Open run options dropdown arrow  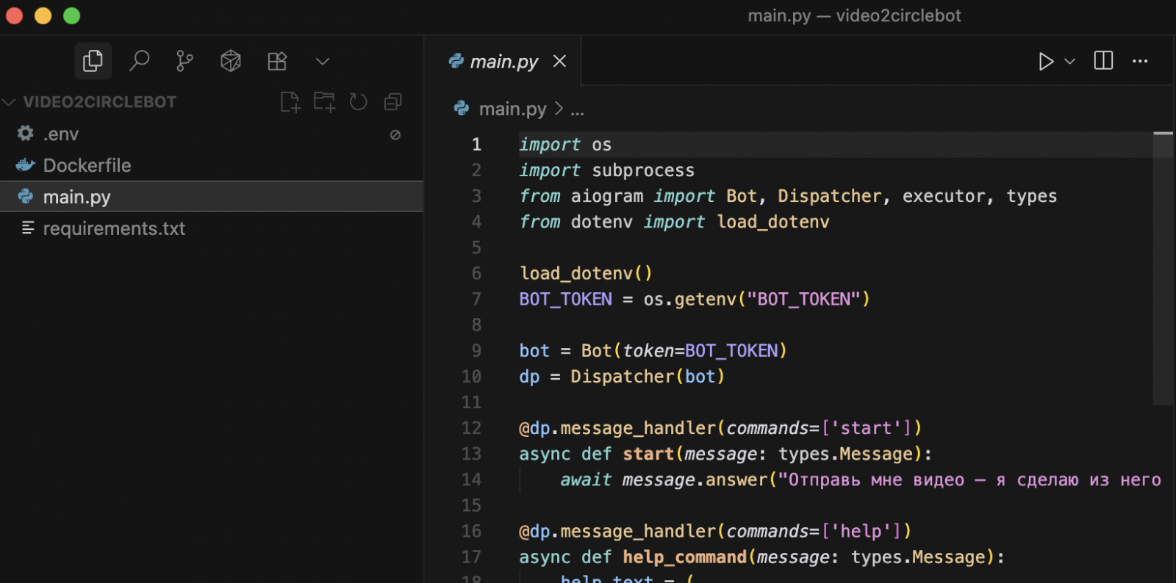(x=1070, y=62)
